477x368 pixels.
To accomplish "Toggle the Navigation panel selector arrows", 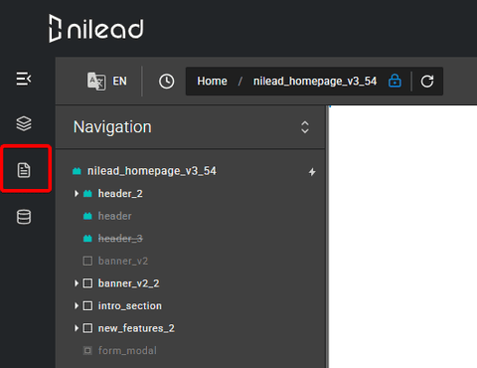I will [305, 127].
